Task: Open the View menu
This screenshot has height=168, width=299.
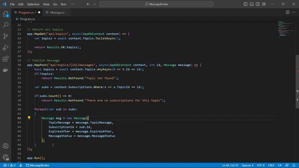Action: coord(46,4)
